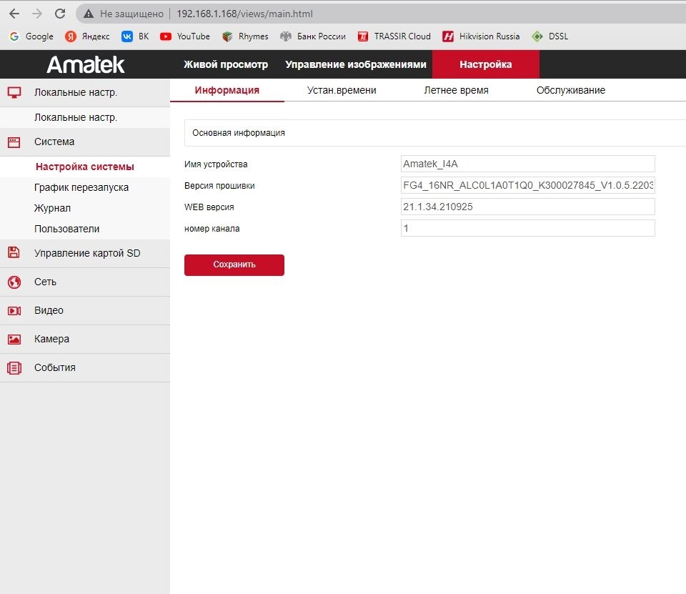Open the Обслуживание tab

(x=571, y=90)
